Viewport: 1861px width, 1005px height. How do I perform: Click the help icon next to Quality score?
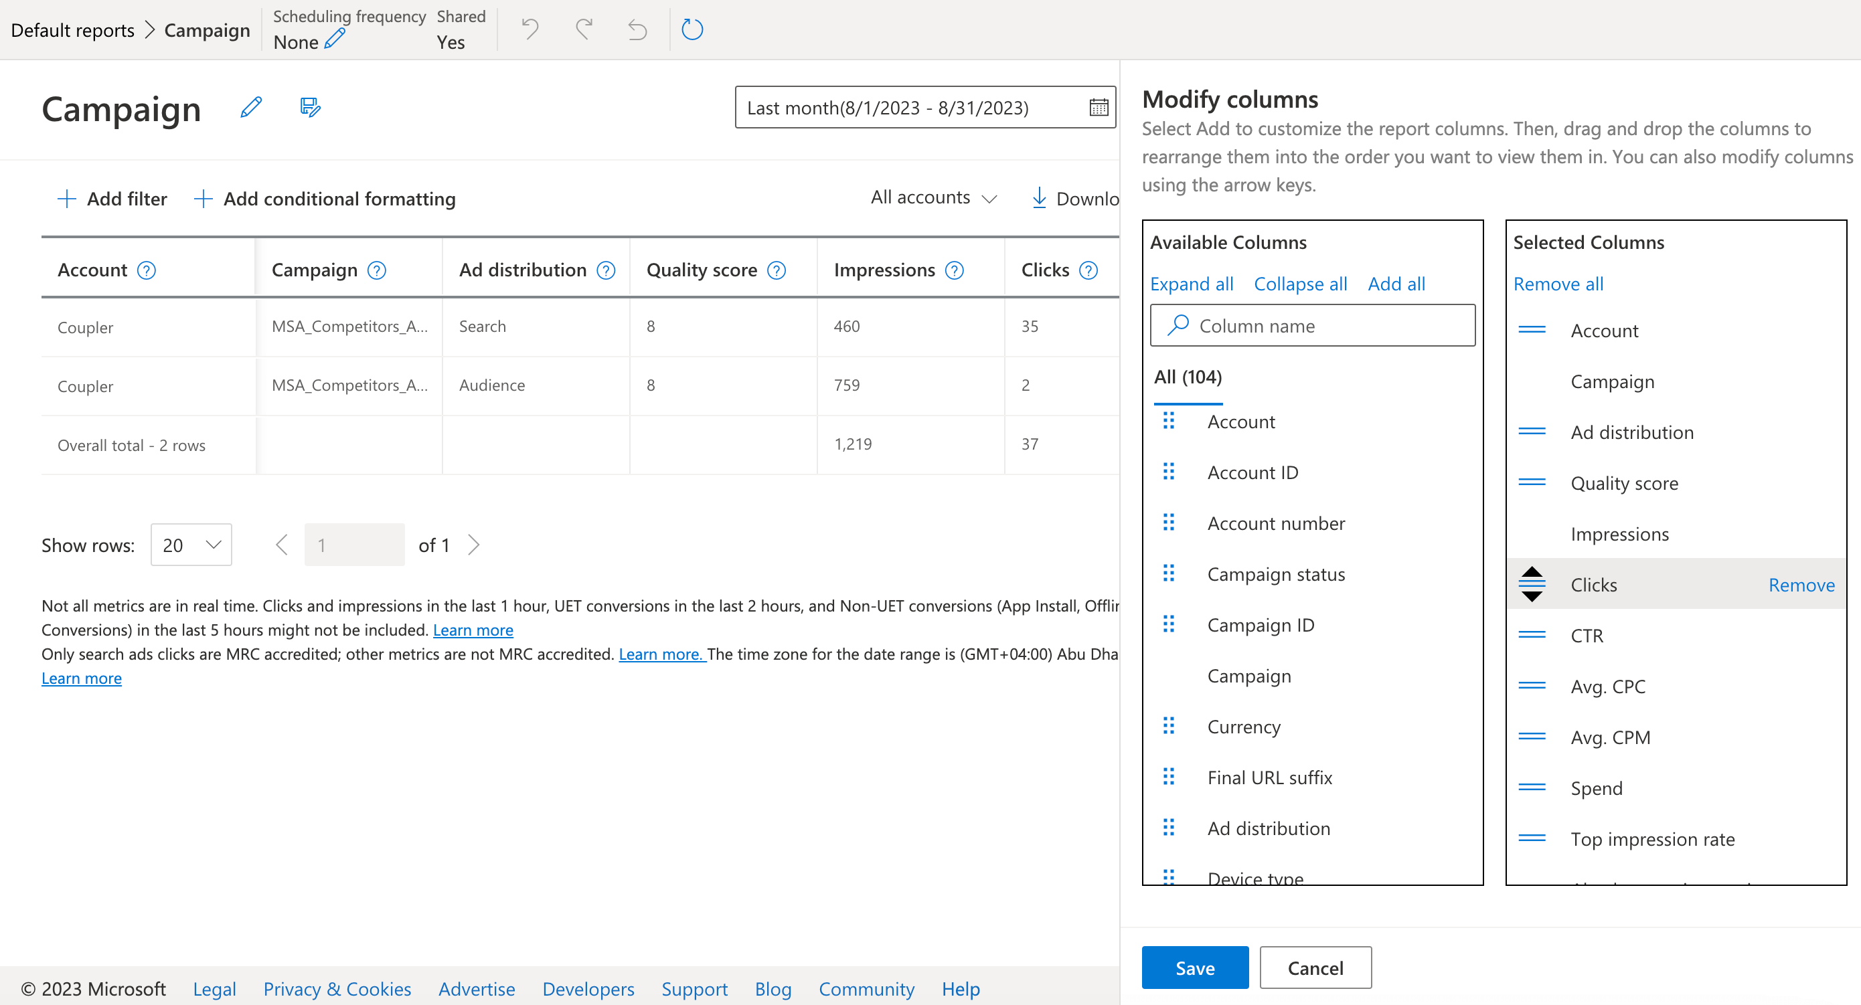pyautogui.click(x=777, y=270)
